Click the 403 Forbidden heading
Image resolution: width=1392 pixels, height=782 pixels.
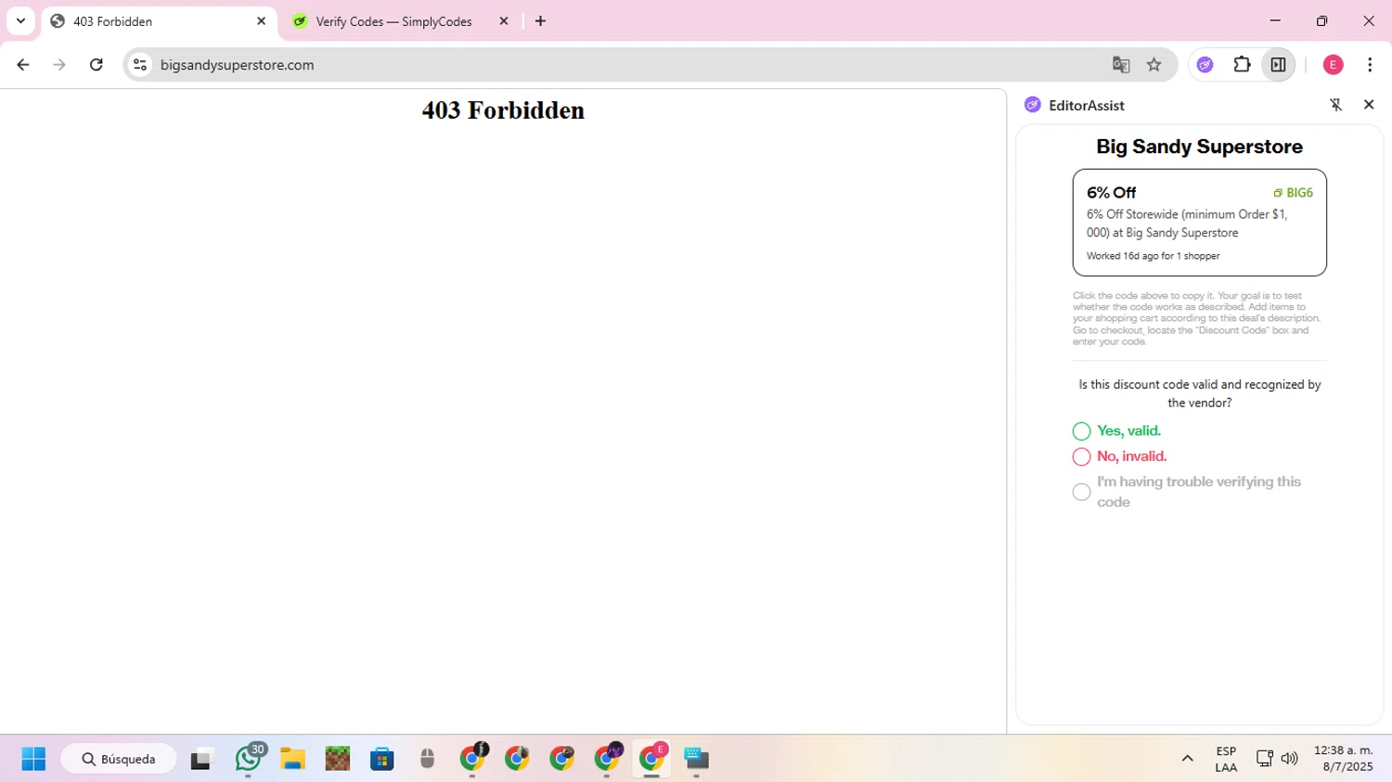point(503,110)
